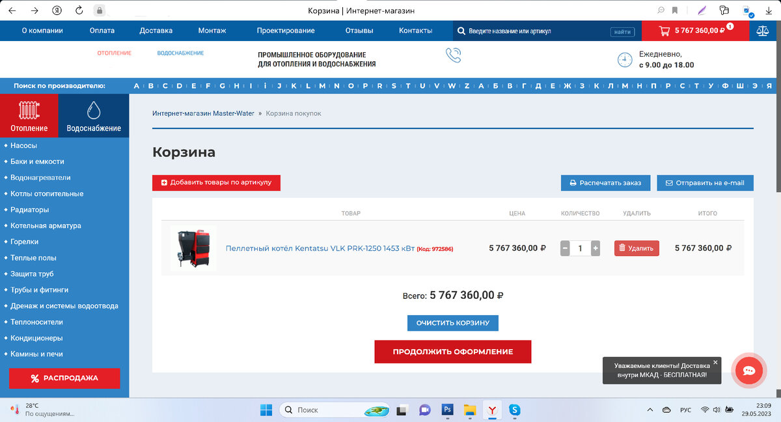Screen dimensions: 781x422
Task: Click Очистить корзину button
Action: [453, 323]
